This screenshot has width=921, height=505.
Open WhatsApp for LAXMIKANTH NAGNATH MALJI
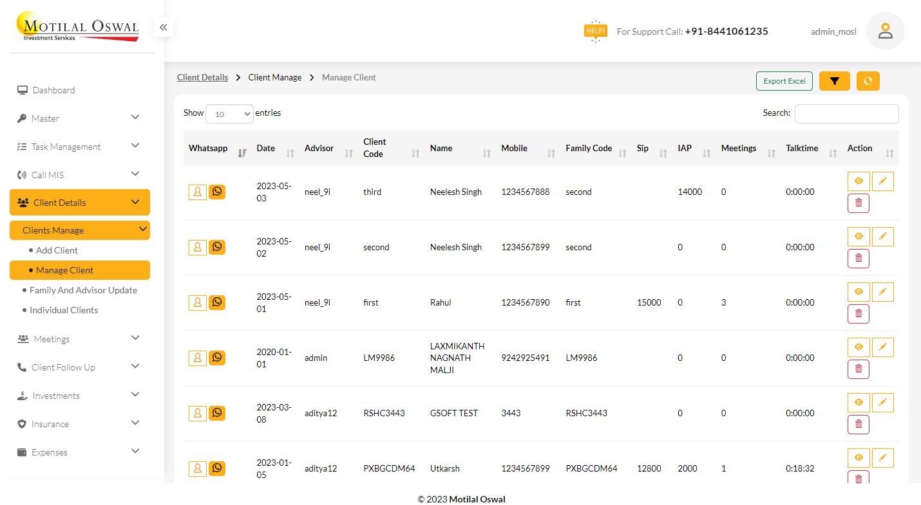coord(217,358)
